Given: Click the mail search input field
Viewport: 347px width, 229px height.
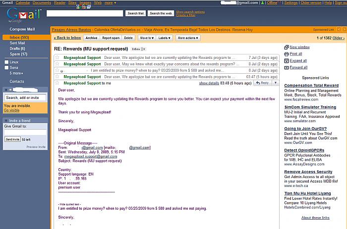Looking at the screenshot, I should [85, 13].
